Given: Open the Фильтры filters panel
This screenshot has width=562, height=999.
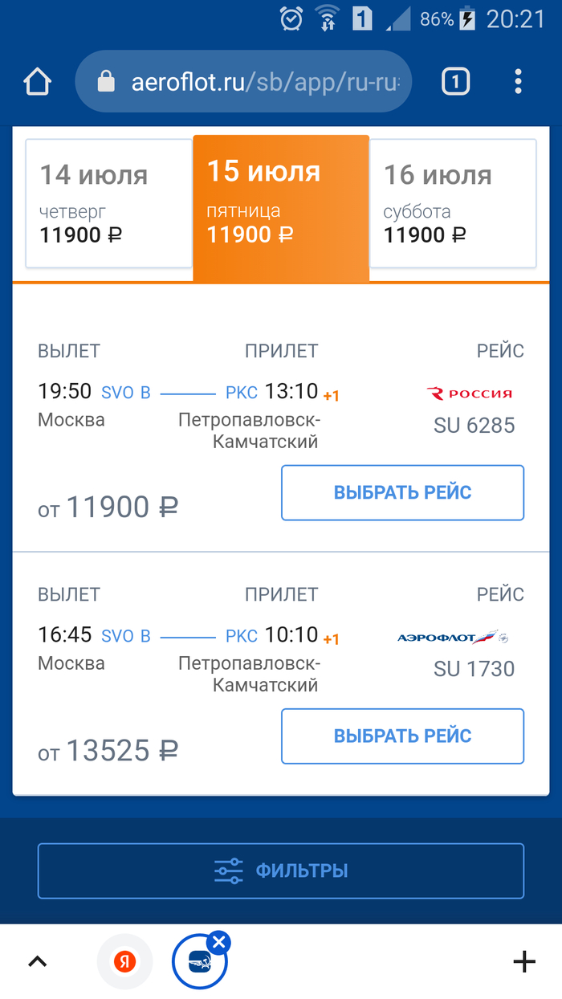Looking at the screenshot, I should [281, 871].
